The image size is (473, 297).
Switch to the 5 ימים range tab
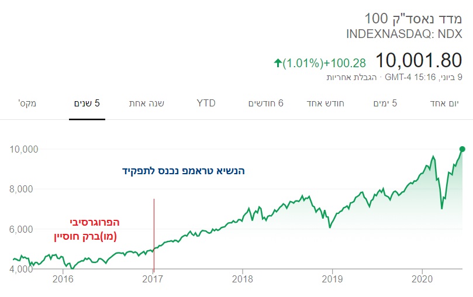[x=385, y=103]
